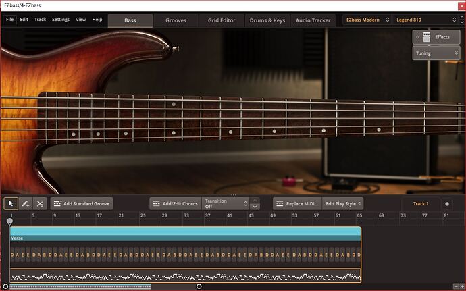
Task: Switch to the Drums & Keys tab
Action: pos(267,20)
